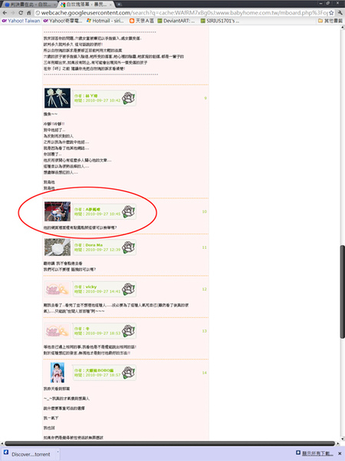Open the DeviantART bookmark
This screenshot has width=345, height=461.
click(176, 21)
